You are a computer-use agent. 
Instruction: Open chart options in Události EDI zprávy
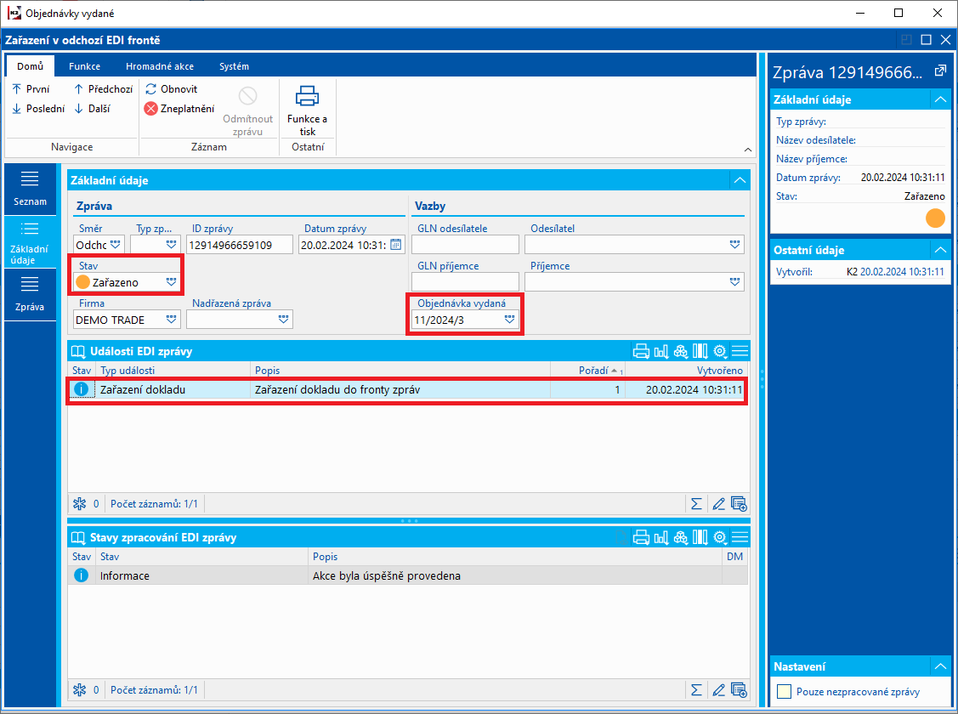point(661,351)
